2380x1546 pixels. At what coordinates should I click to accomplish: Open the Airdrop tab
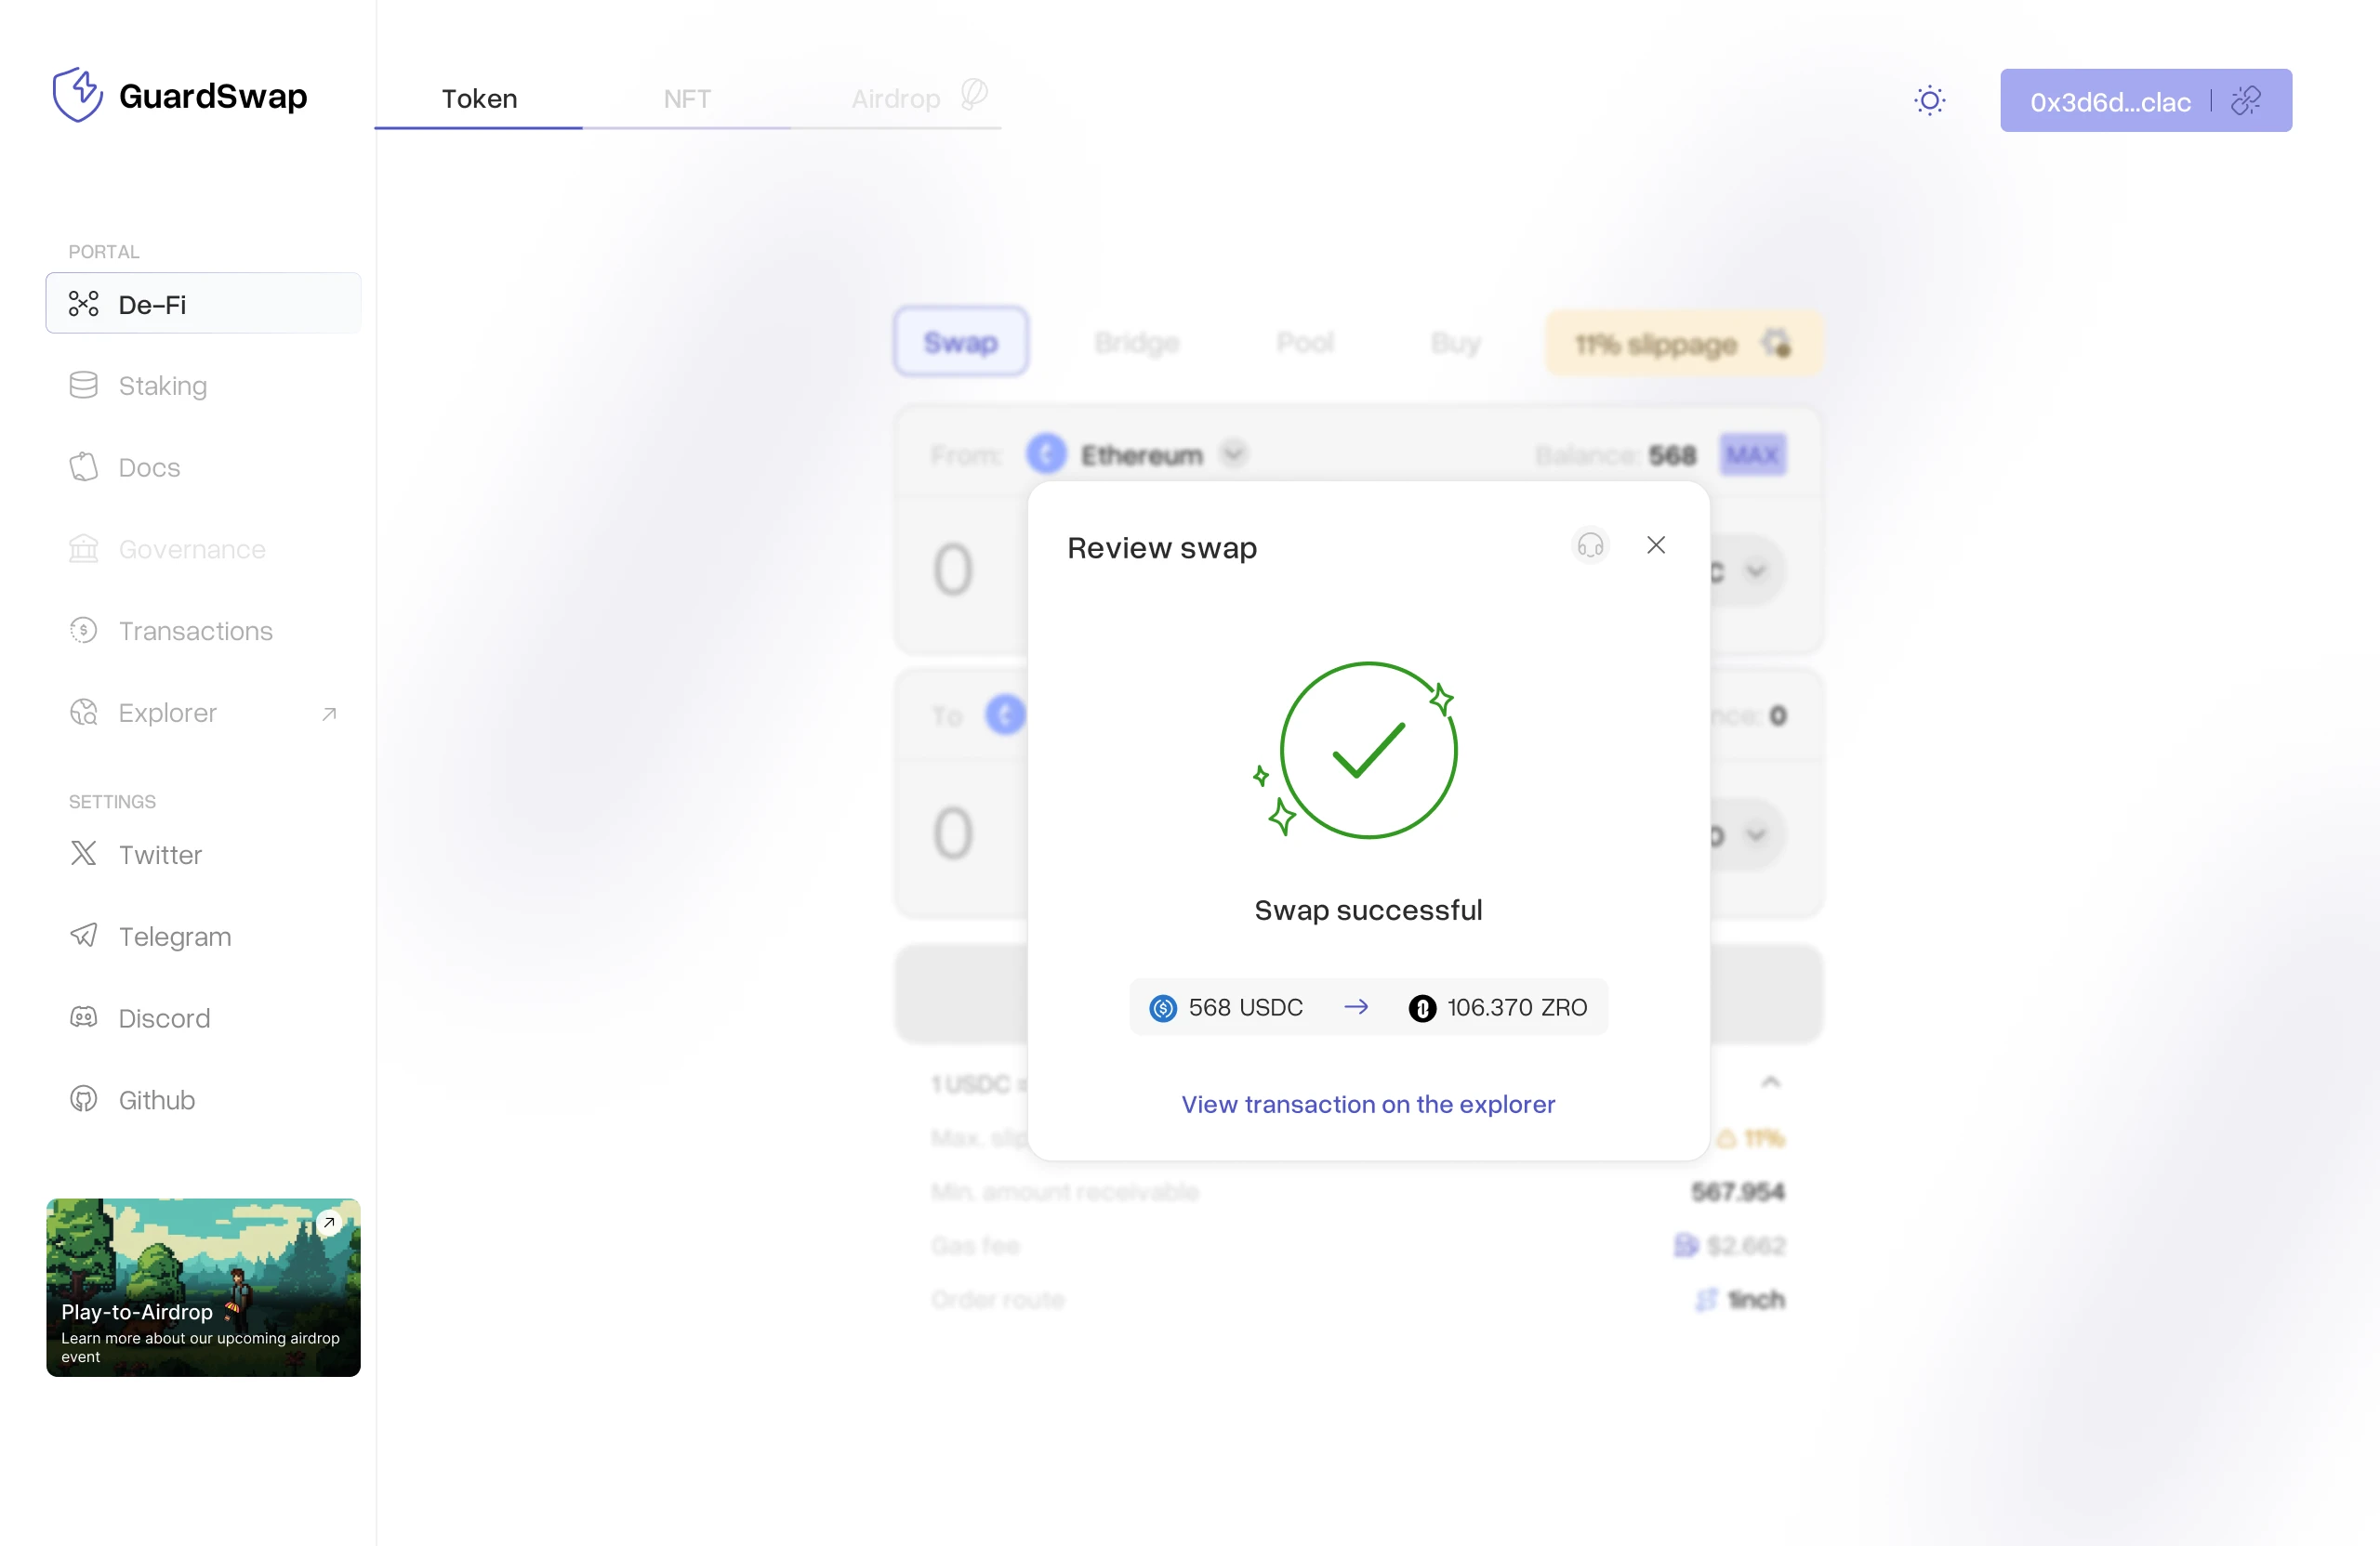(x=895, y=98)
